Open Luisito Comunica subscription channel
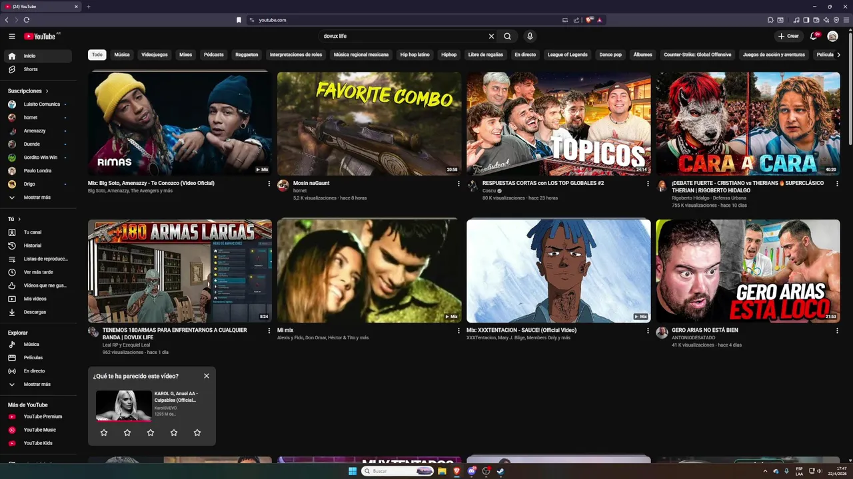Image resolution: width=853 pixels, height=479 pixels. 38,104
